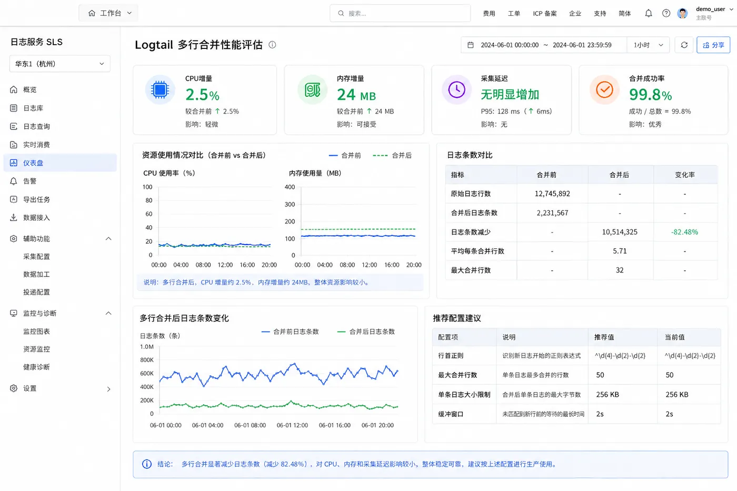Click the info icon next to page title
This screenshot has width=737, height=491.
(x=272, y=45)
